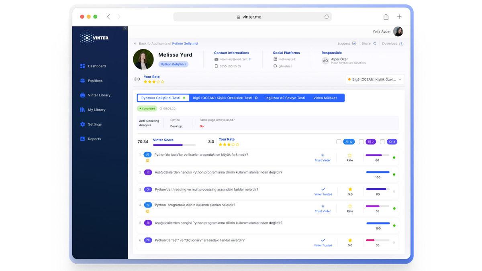482x271 pixels.
Task: Click the Suggest button
Action: (347, 44)
